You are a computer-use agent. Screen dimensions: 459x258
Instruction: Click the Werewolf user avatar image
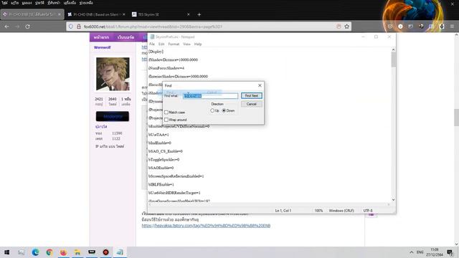[113, 74]
